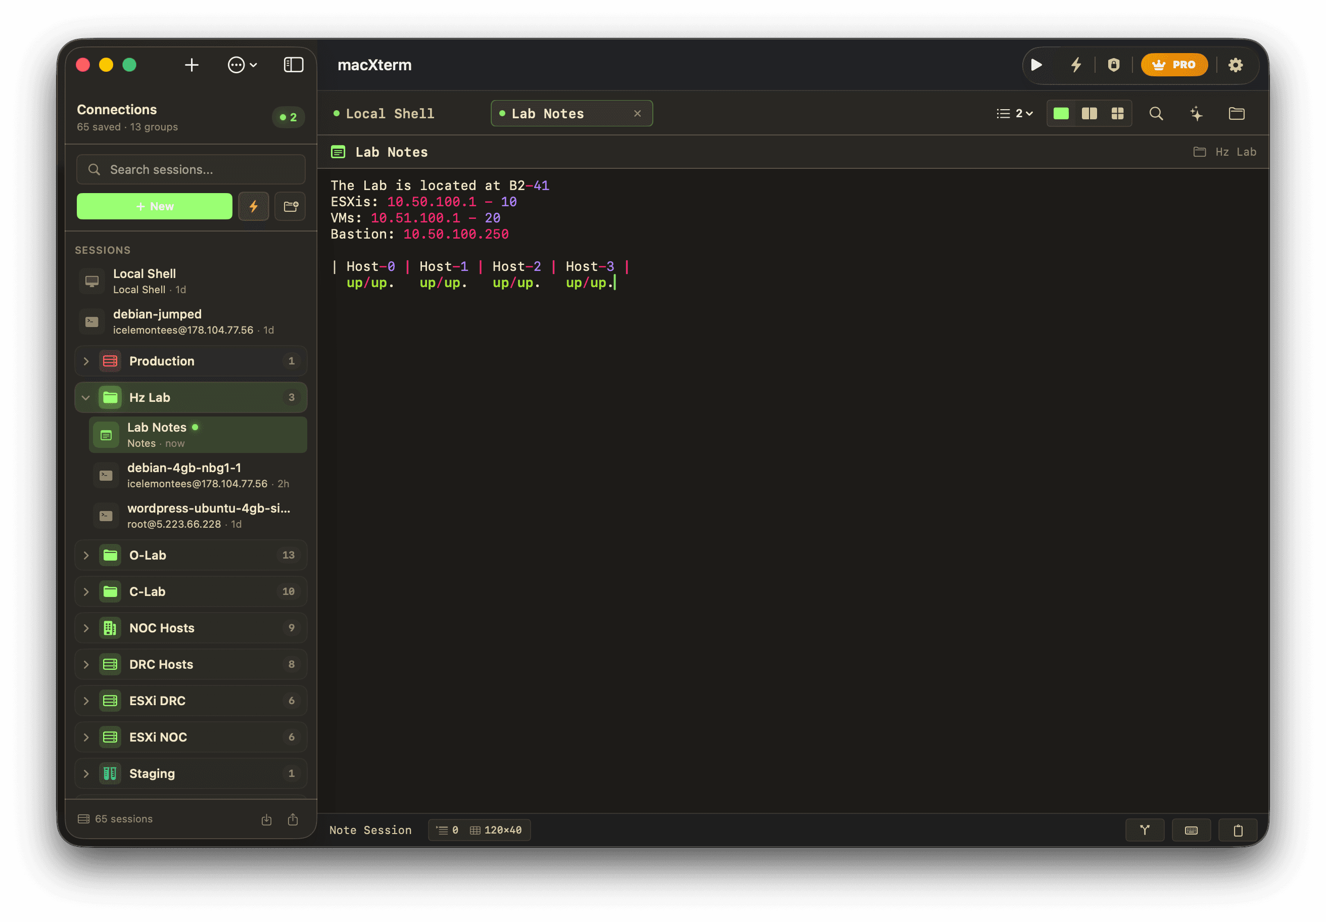Viewport: 1326px width, 922px height.
Task: Click the DRC Hosts server icon
Action: coord(110,664)
